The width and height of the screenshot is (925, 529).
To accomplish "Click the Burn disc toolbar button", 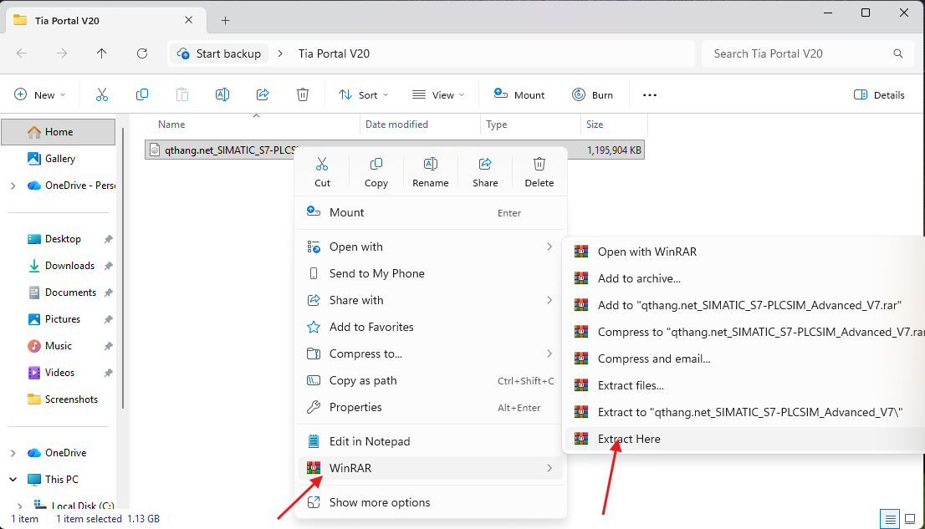I will tap(592, 95).
